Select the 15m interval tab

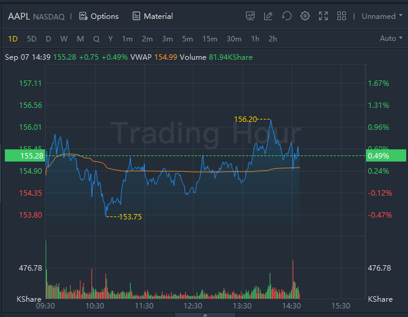[x=209, y=38]
